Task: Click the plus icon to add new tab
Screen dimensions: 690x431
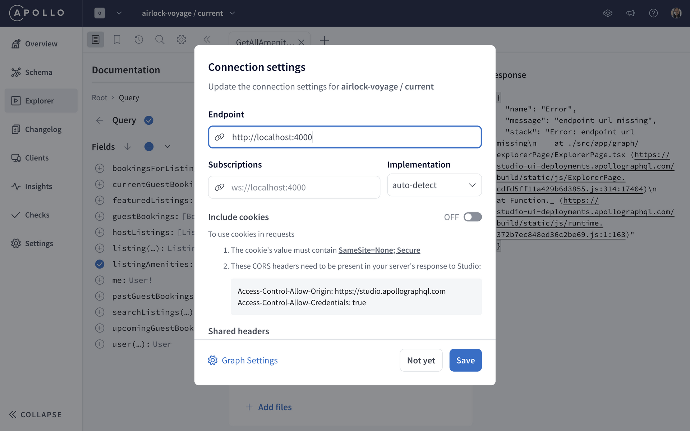Action: (x=324, y=41)
